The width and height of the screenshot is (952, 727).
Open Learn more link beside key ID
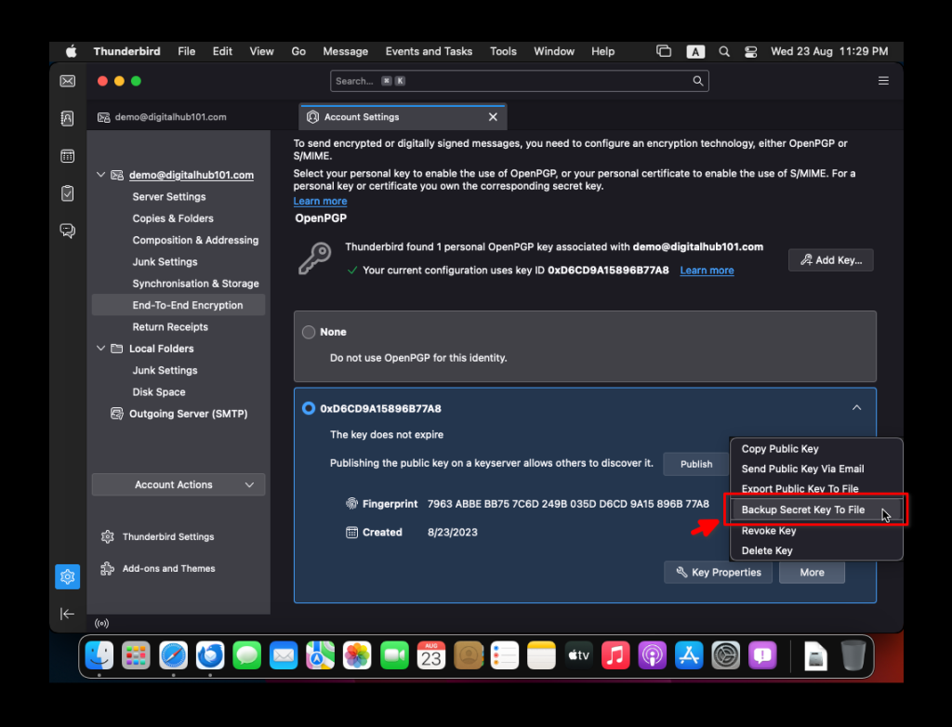[x=707, y=271]
